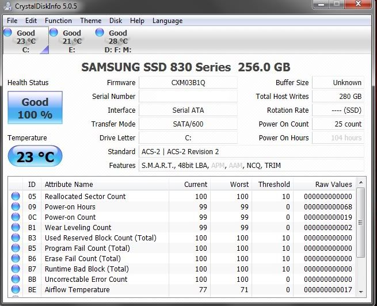Select the E: drive status orb
Screen dimensions: 377x306
(54, 33)
